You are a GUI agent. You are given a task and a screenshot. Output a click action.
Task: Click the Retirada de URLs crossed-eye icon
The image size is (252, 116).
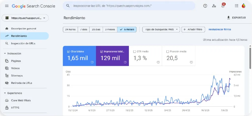point(7,83)
